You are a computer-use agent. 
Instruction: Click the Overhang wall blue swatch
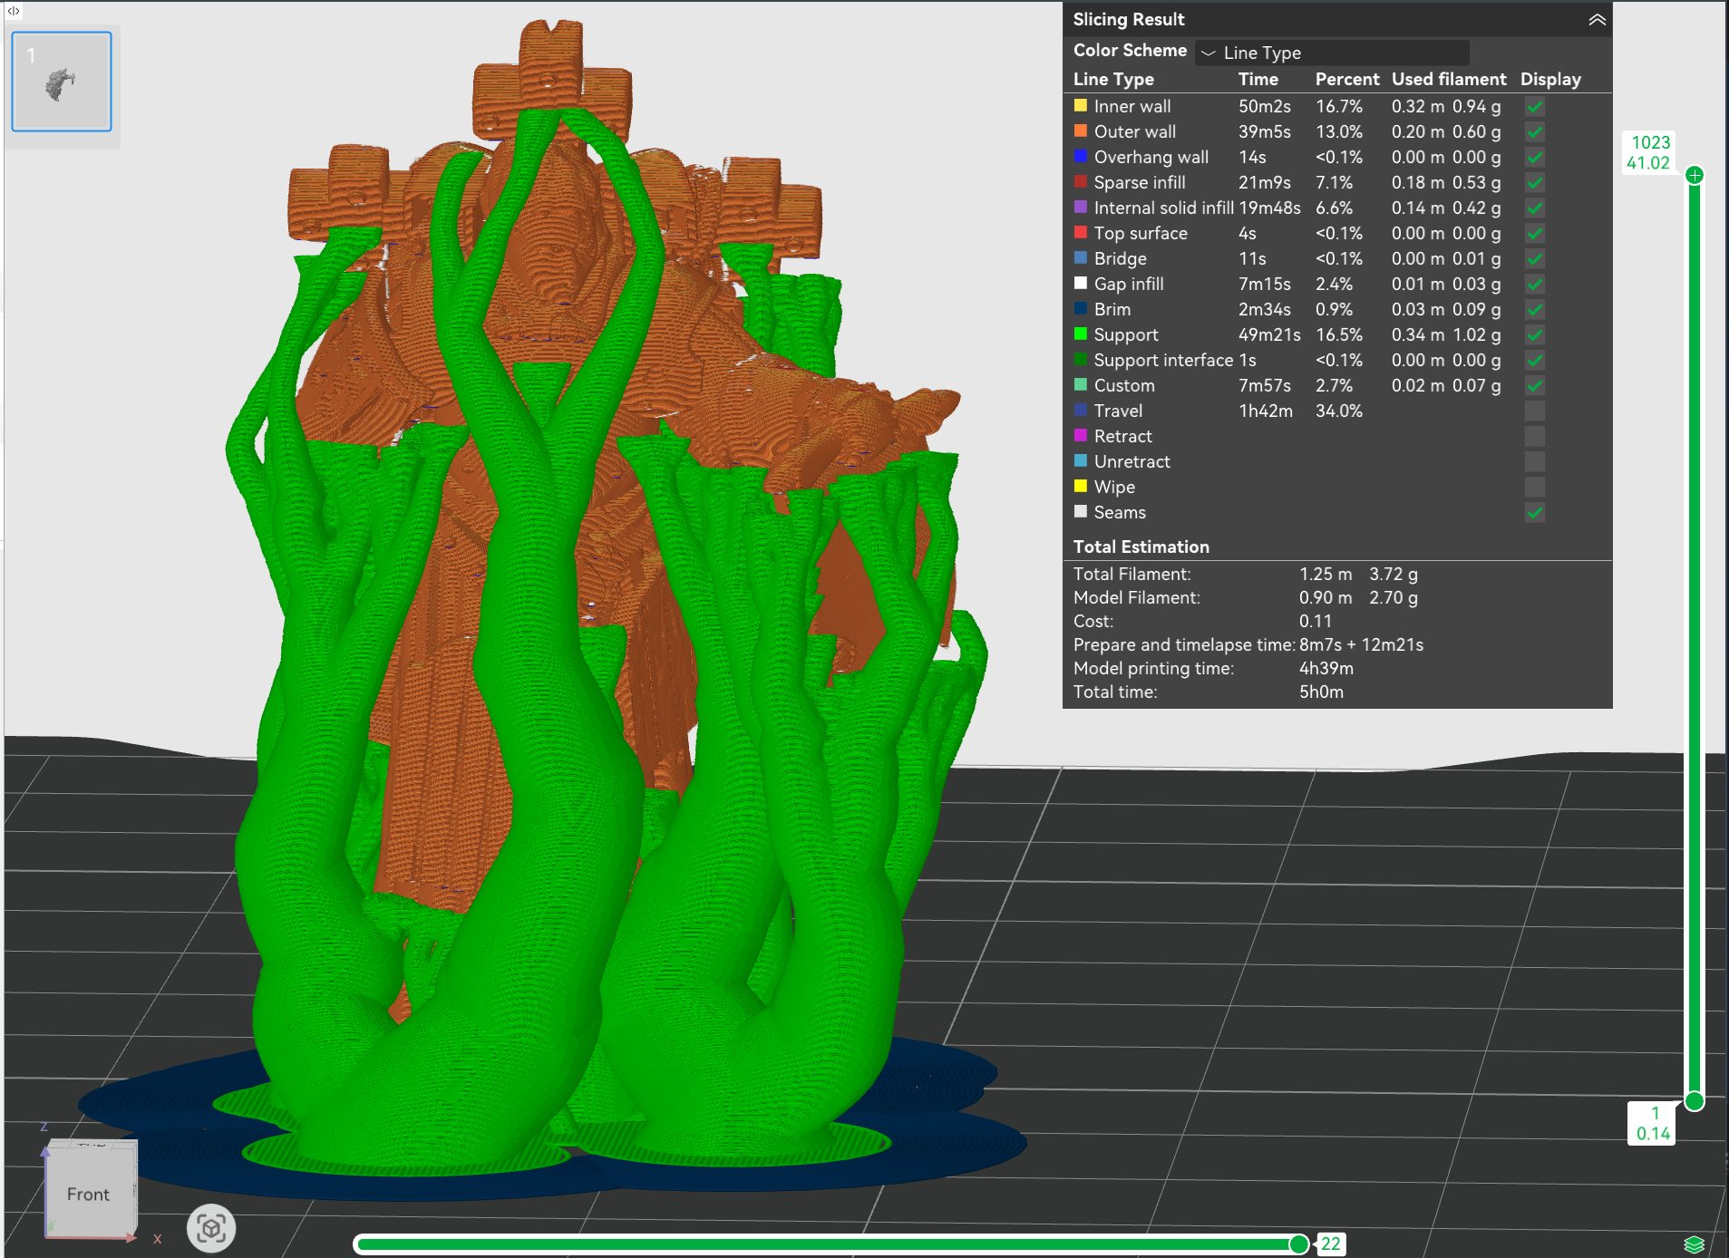1081,157
